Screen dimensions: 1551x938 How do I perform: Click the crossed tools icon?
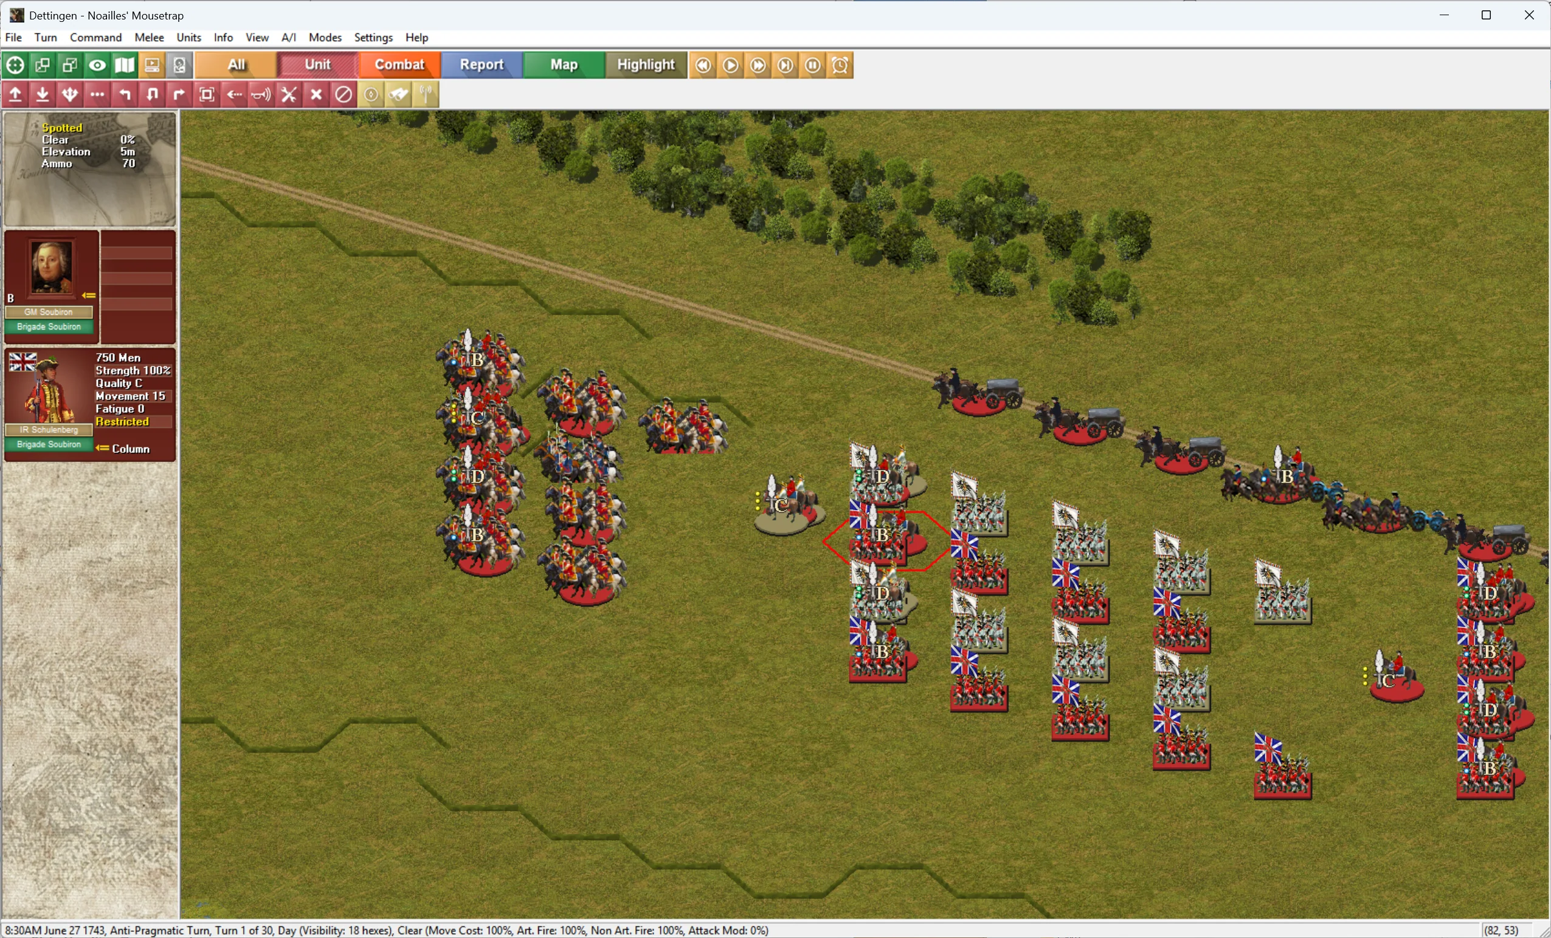click(x=289, y=95)
